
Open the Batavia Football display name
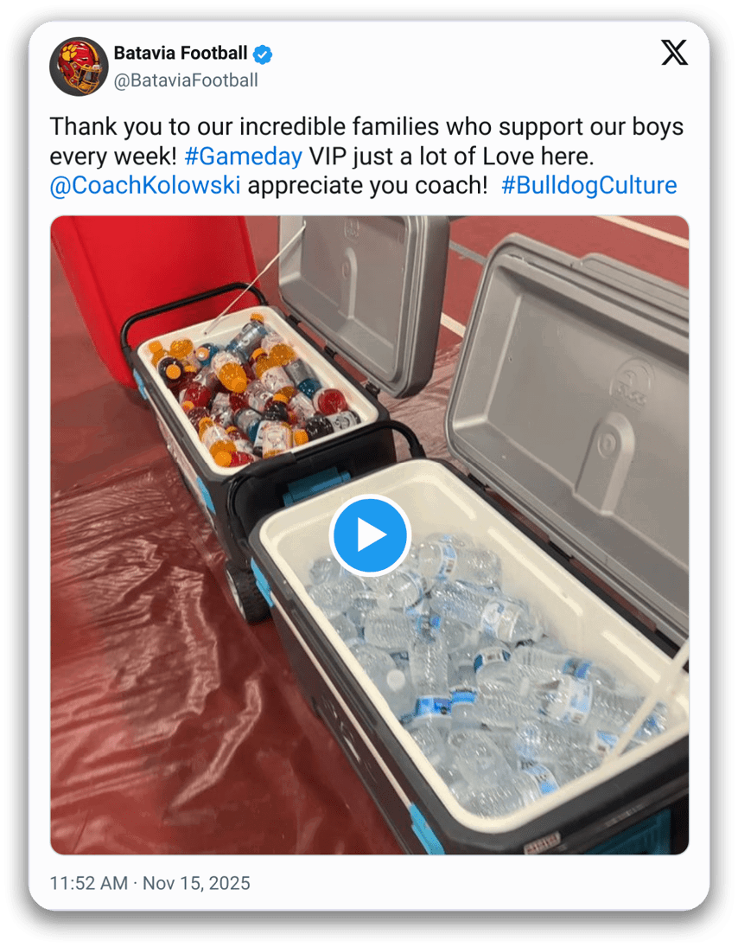point(181,53)
